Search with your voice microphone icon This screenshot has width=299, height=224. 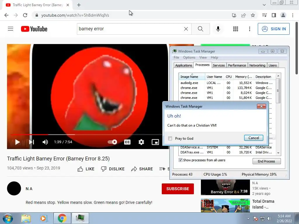tap(218, 29)
